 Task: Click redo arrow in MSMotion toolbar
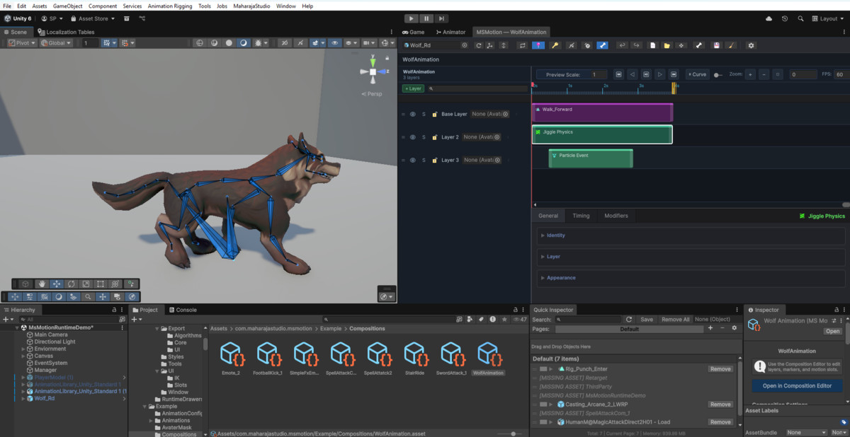click(x=637, y=45)
